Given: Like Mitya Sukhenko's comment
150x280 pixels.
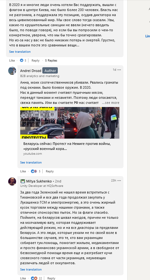Looking at the screenshot, I should coord(23,278).
